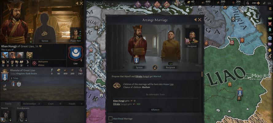Image resolution: width=273 pixels, height=123 pixels.
Task: Click the wedding rings icon on empty spouse silhouette
Action: click(45, 34)
